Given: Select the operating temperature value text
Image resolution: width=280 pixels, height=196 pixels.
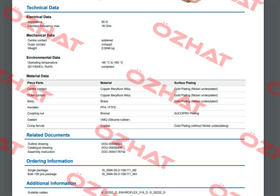Looking at the screenshot, I should [112, 63].
